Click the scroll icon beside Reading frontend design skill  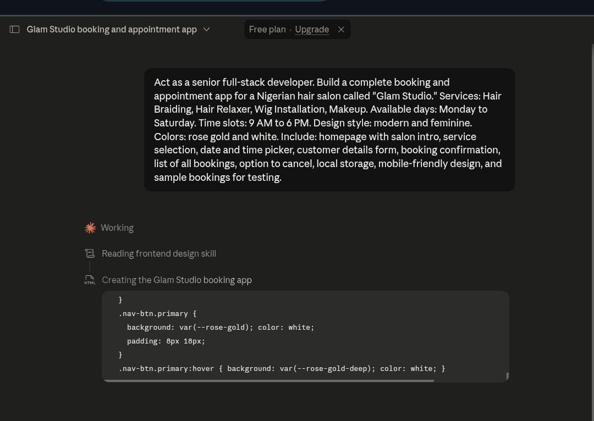(x=90, y=254)
